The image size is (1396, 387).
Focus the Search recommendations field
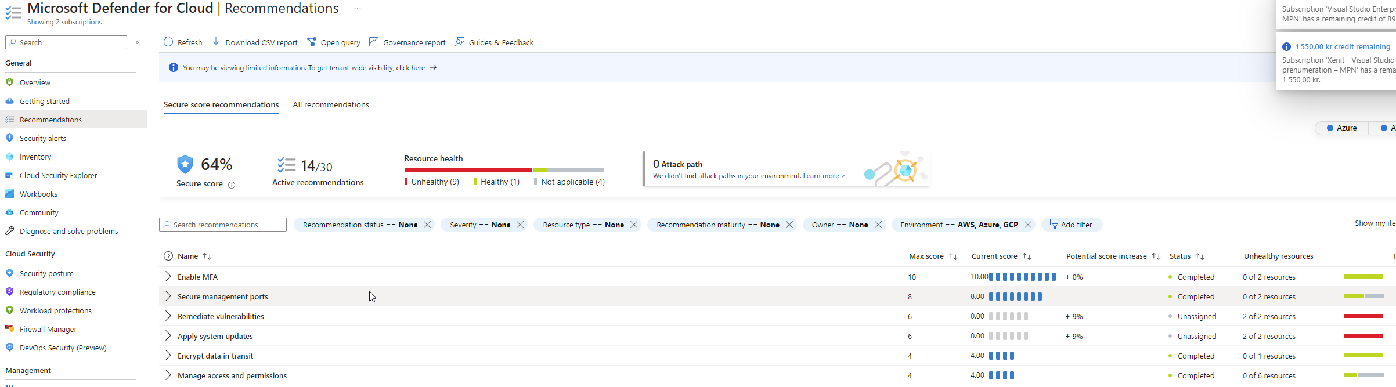point(223,225)
